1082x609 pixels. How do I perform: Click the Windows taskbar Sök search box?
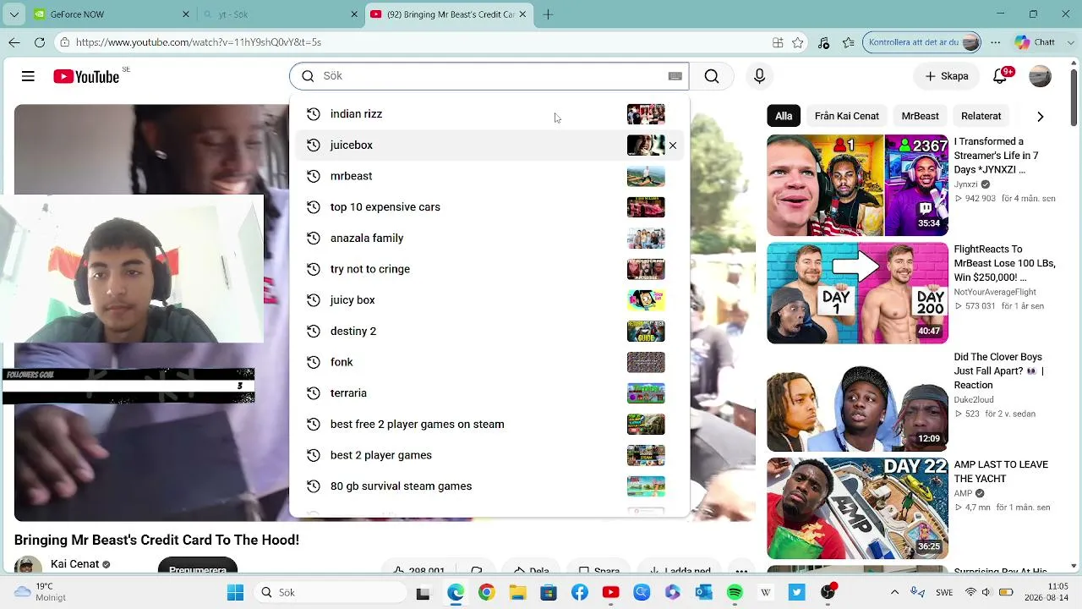coord(329,592)
